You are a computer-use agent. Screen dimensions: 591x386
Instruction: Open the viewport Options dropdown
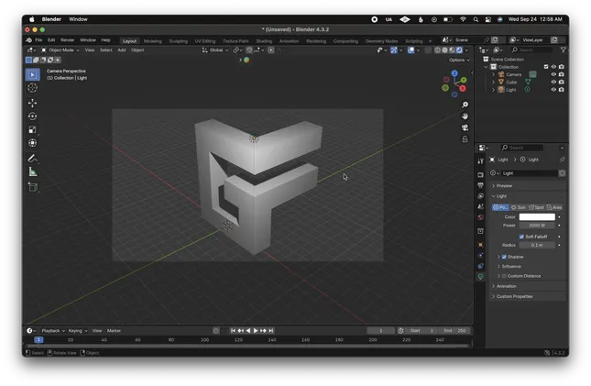pyautogui.click(x=459, y=60)
